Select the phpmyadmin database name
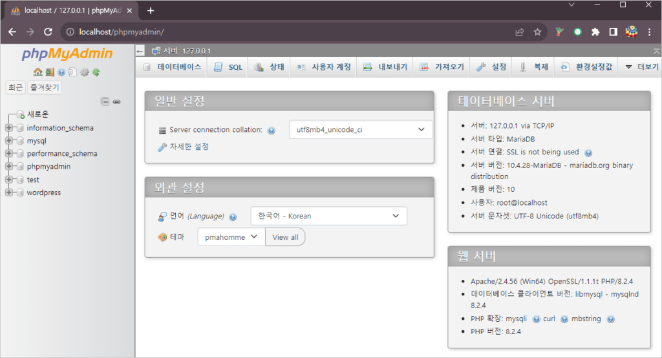This screenshot has width=662, height=358. pos(49,166)
